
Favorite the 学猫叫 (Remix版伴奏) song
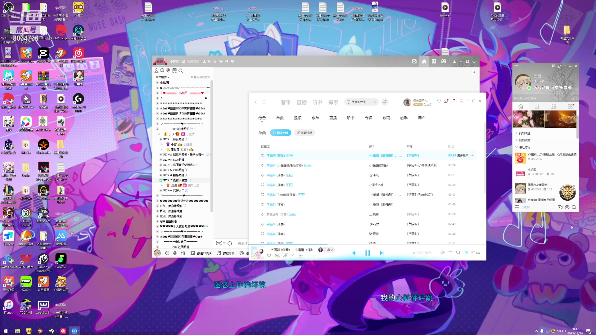262,195
